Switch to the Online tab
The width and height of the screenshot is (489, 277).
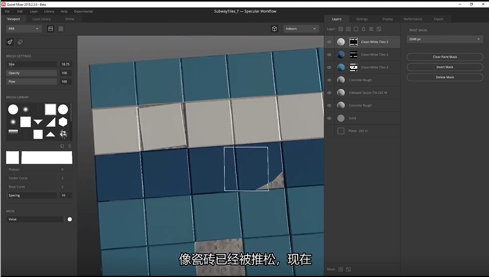click(70, 19)
